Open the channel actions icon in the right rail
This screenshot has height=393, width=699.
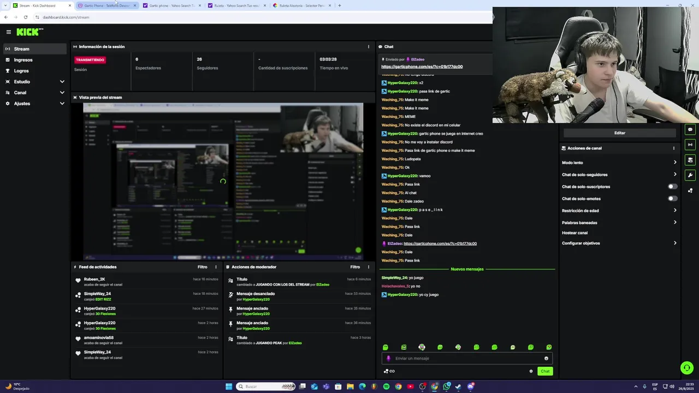pyautogui.click(x=690, y=160)
